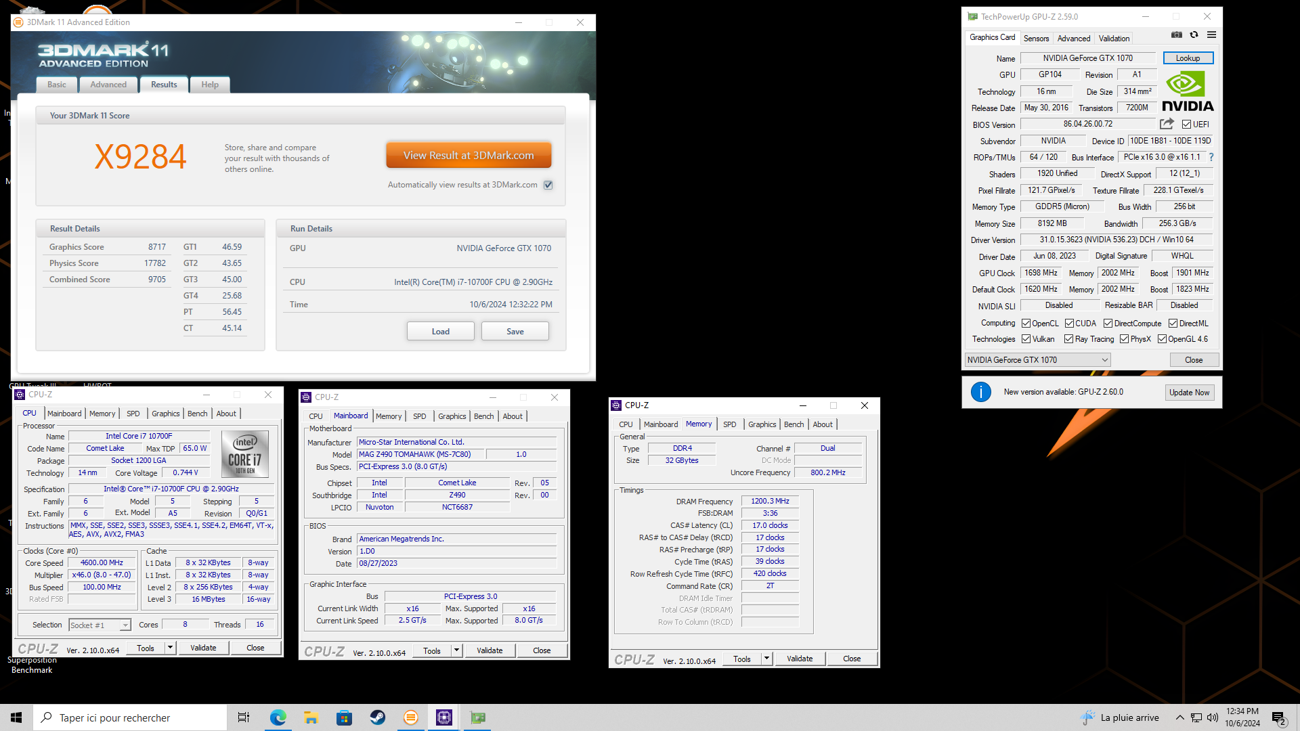Switch to the Advanced tab in 3DMark
This screenshot has width=1300, height=731.
point(108,85)
